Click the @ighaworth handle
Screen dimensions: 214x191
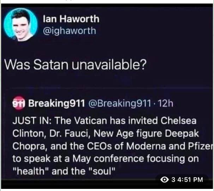[69, 31]
